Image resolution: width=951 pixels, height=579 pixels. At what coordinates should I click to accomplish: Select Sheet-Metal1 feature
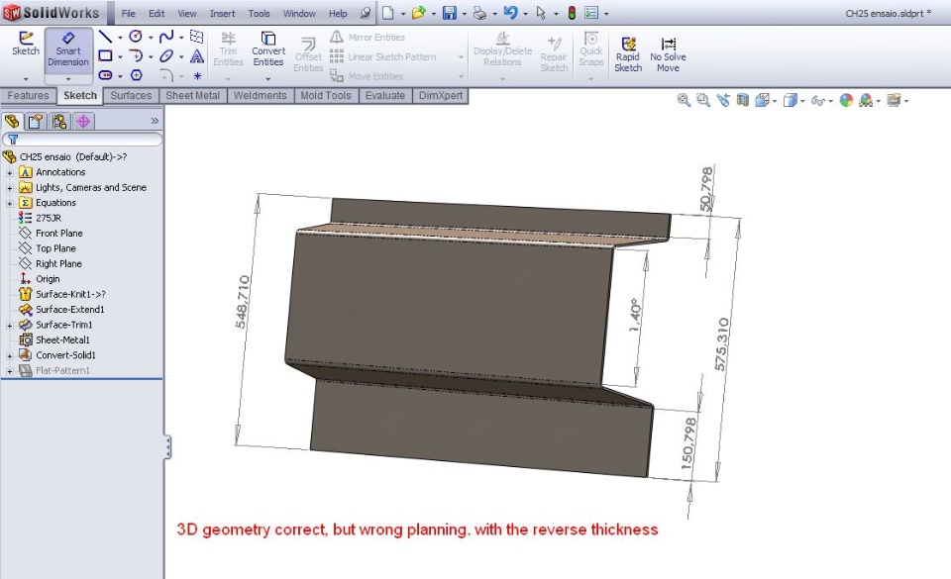tap(62, 339)
